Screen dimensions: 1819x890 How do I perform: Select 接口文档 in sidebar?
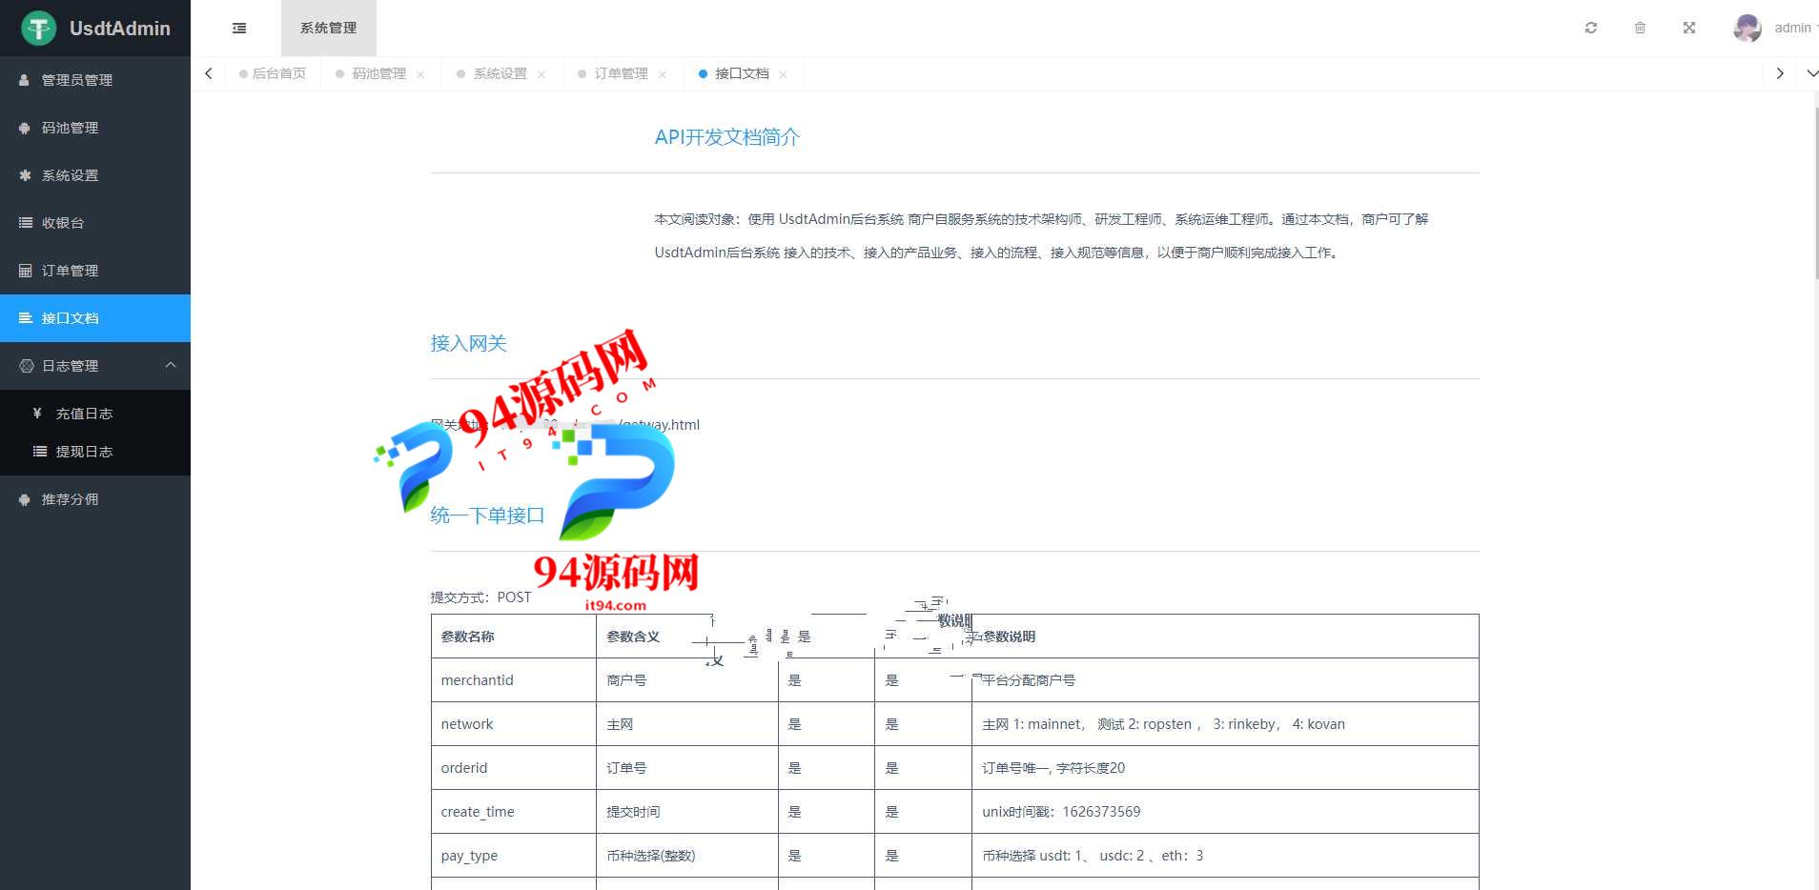click(x=95, y=318)
